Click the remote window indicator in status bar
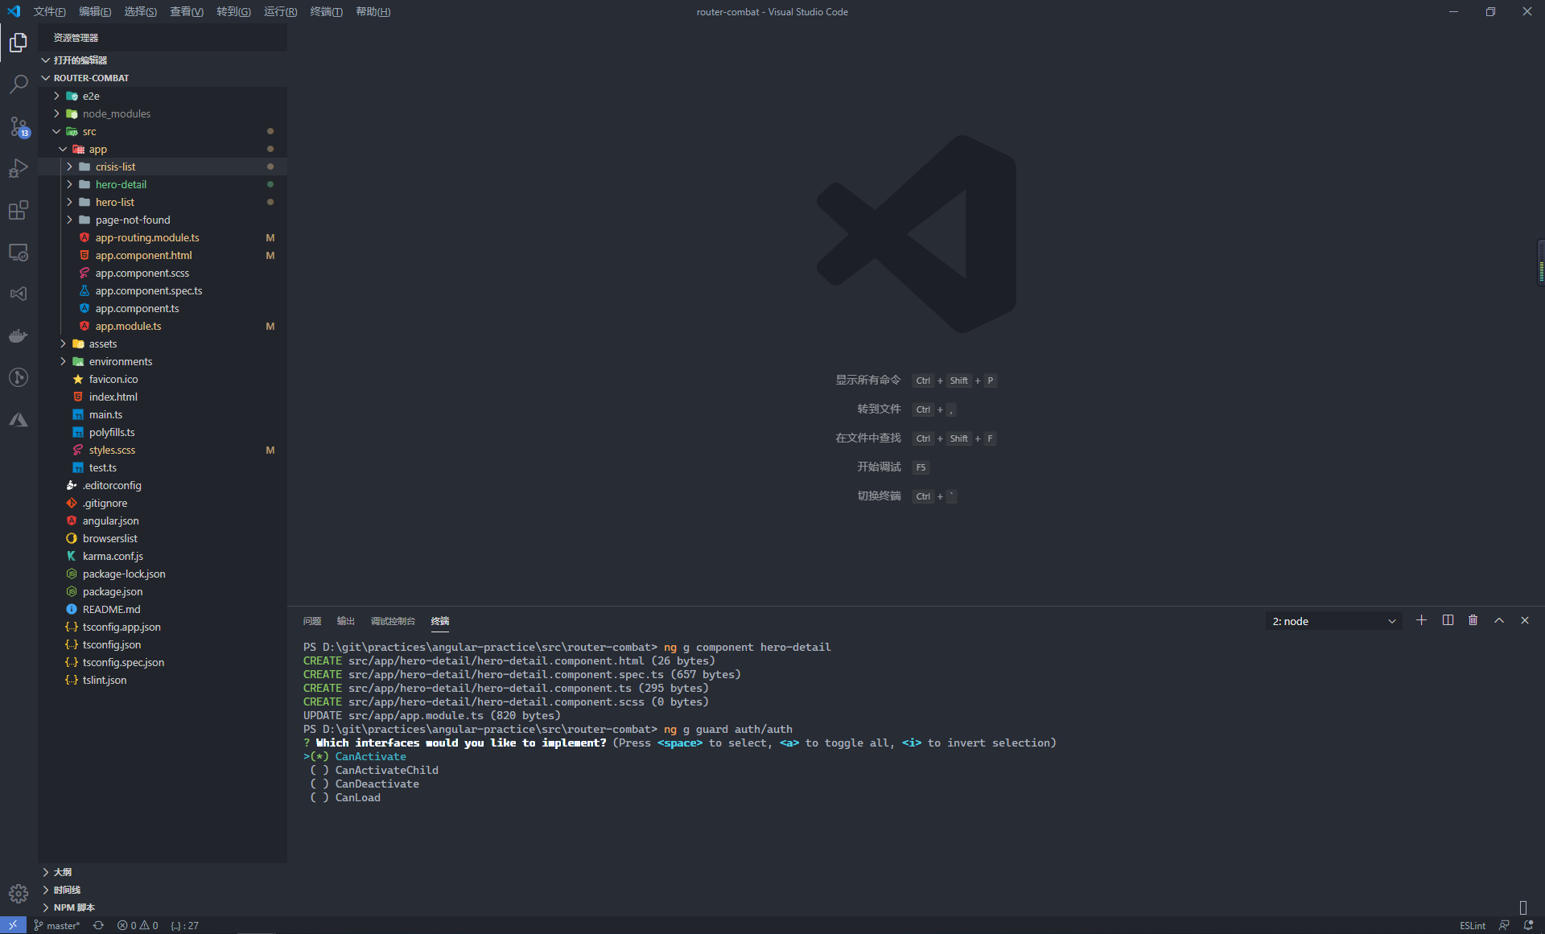Screen dimensions: 1545x934 click(13, 925)
